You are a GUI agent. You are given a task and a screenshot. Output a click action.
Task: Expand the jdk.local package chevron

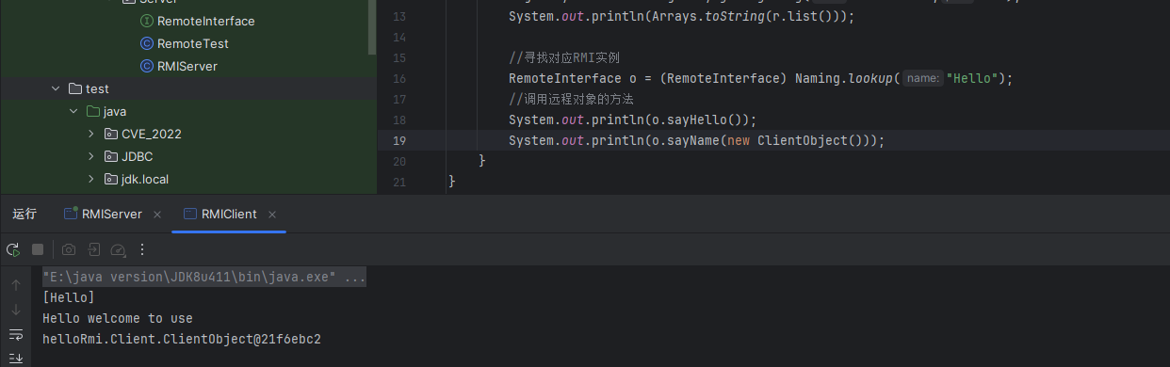tap(91, 179)
